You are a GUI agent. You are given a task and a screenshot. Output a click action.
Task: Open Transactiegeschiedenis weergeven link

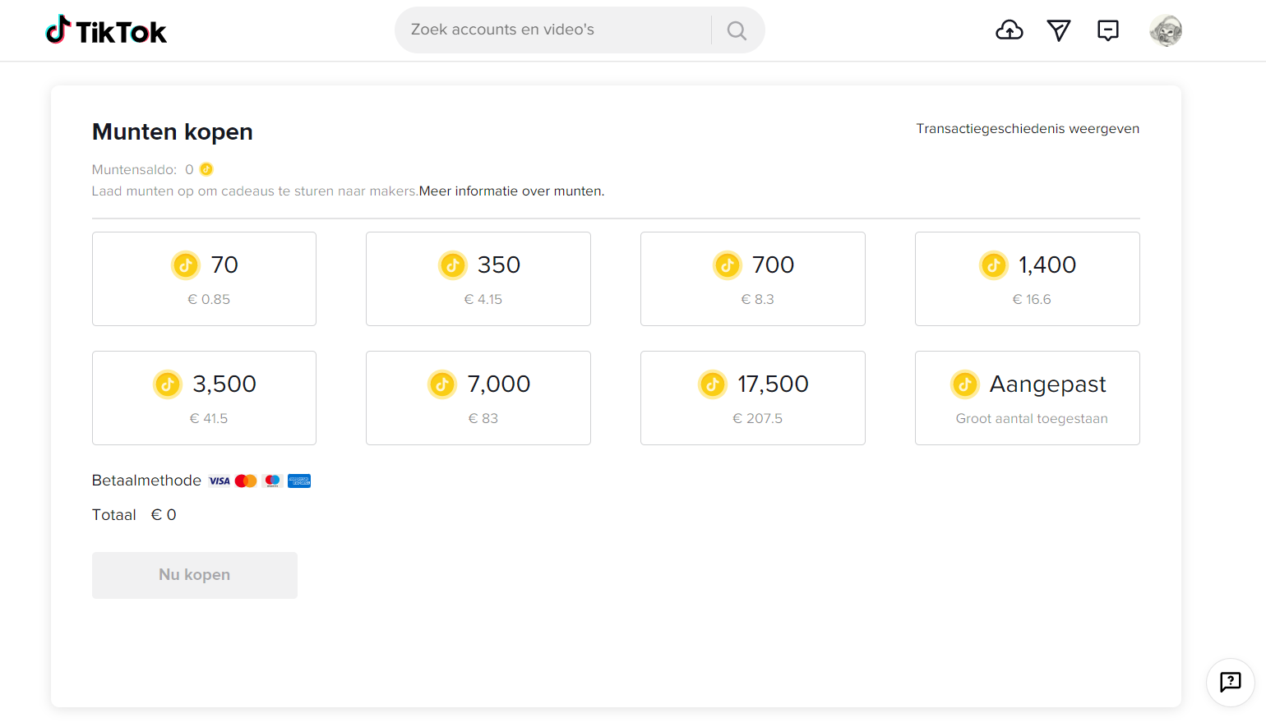coord(1028,129)
